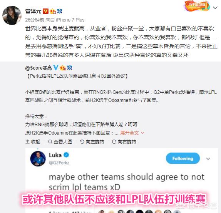The image size is (221, 213).
Task: Expand the post options chevron at top right
Action: (x=215, y=8)
